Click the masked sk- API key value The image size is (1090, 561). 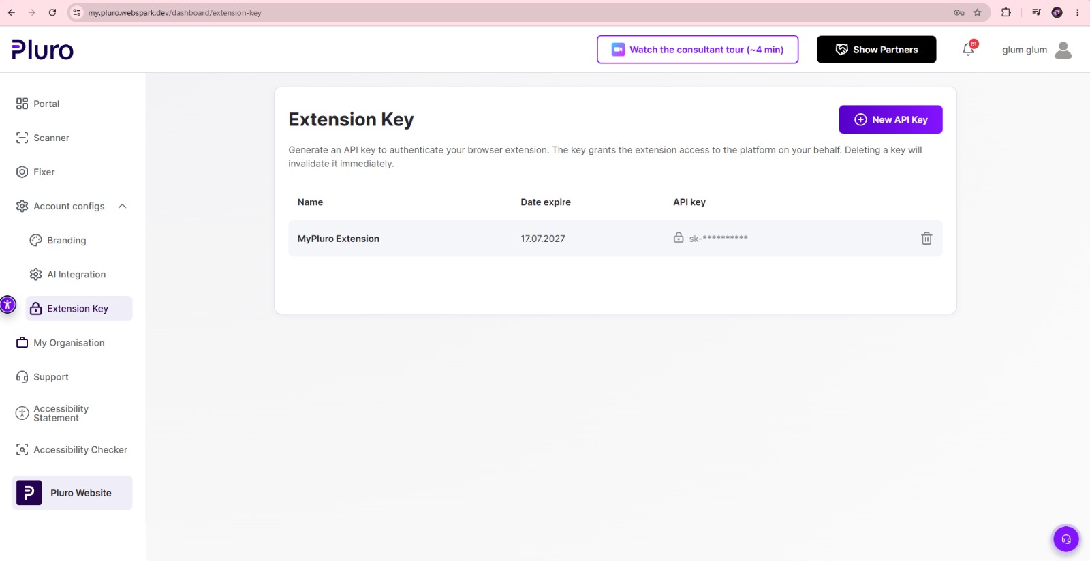718,238
